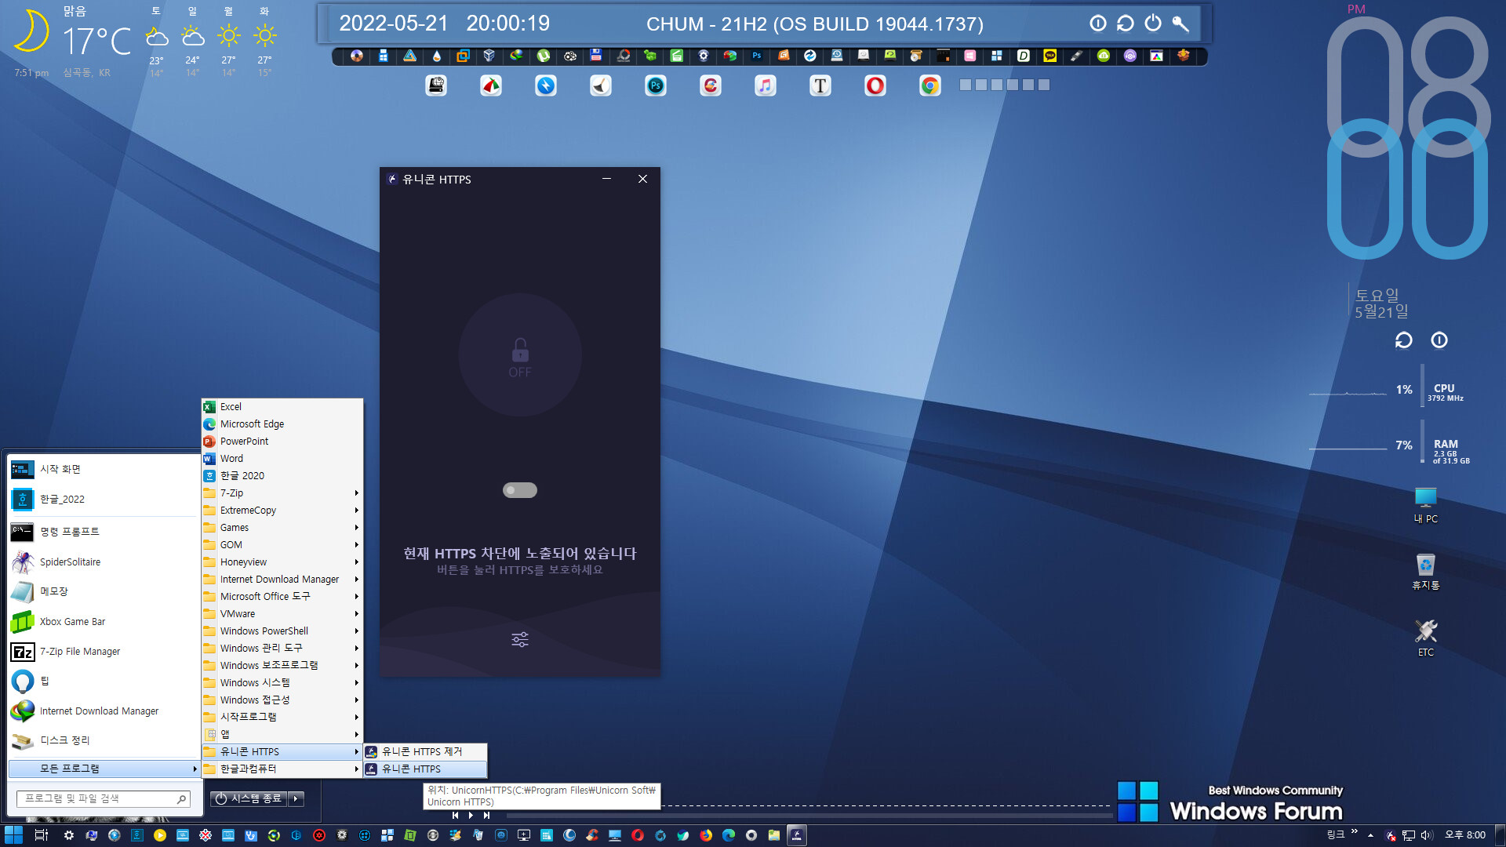Open the music note app in dock
The image size is (1506, 847).
coord(766,85)
